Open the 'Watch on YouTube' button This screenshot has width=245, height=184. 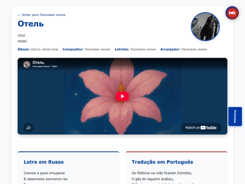[x=201, y=128]
